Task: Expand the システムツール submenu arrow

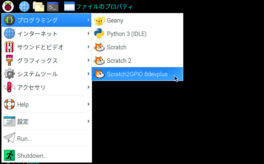Action: click(88, 74)
